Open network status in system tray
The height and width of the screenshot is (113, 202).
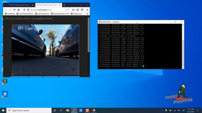click(x=175, y=110)
